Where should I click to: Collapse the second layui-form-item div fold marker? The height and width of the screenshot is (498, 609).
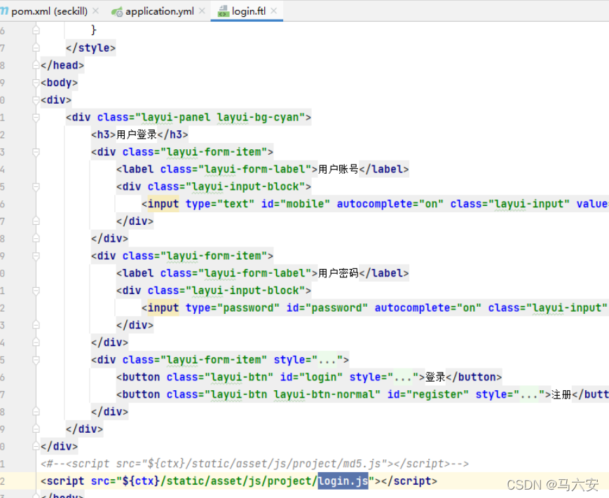36,256
